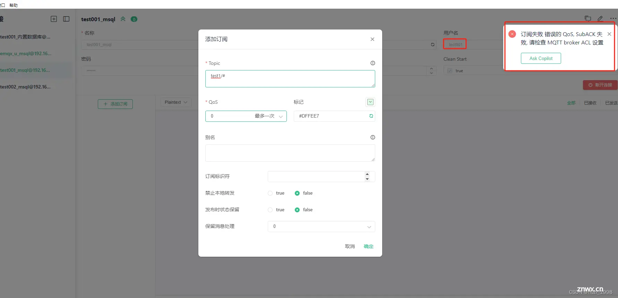Click the name field test001_msql
618x298 pixels.
[x=140, y=45]
